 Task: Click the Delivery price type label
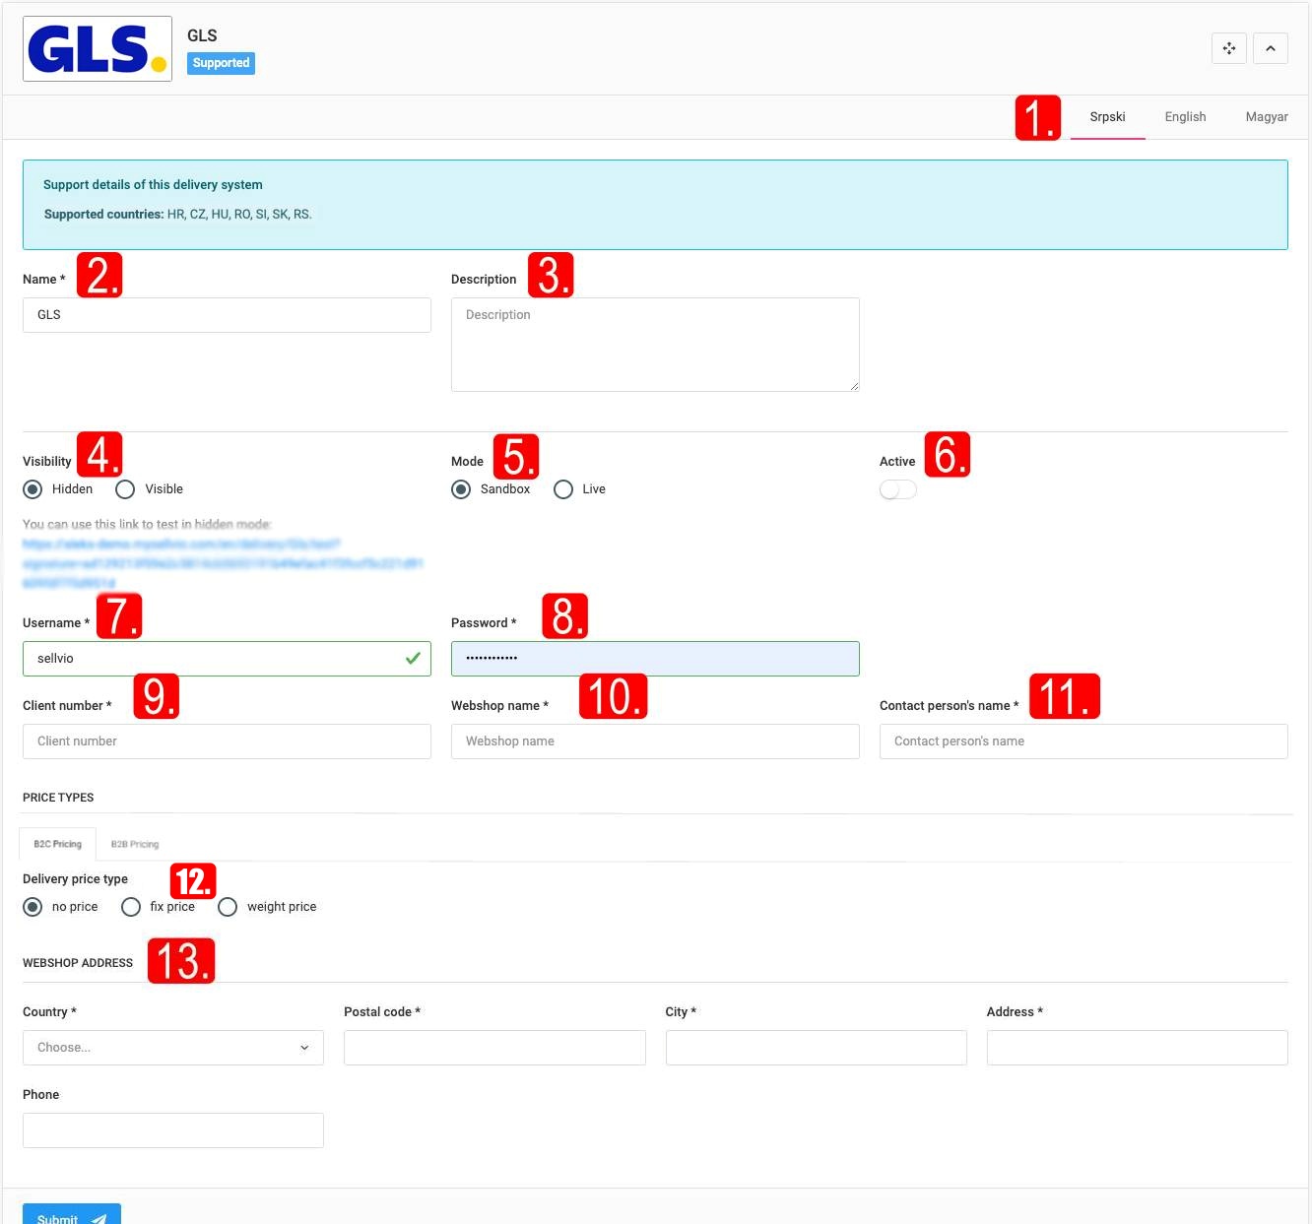(75, 879)
